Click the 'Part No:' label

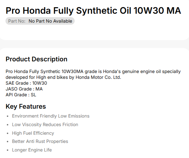(17, 21)
